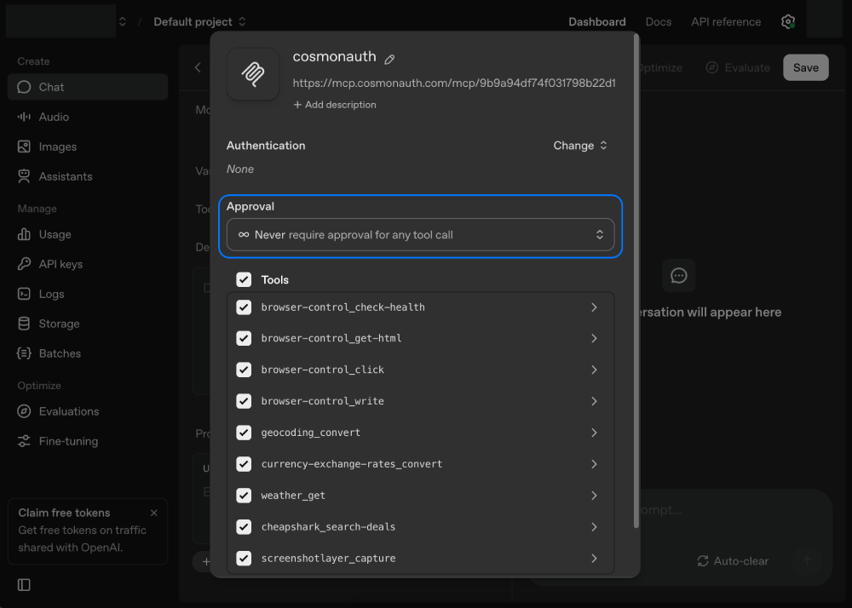Click the Images picture icon
This screenshot has width=852, height=608.
[24, 146]
